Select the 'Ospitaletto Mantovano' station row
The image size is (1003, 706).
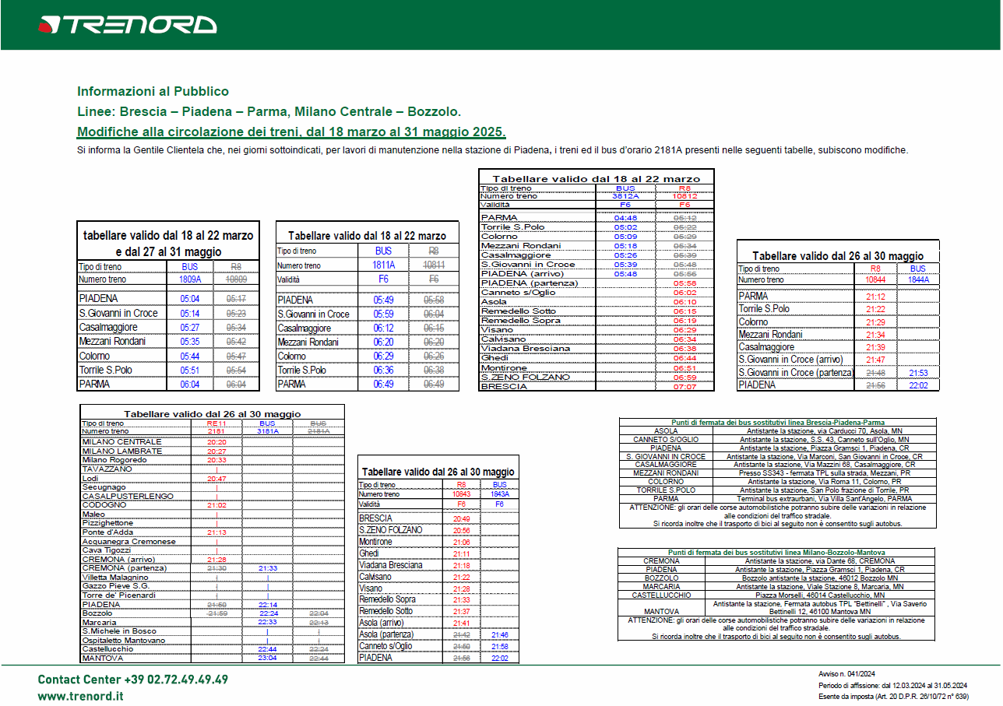tap(123, 641)
